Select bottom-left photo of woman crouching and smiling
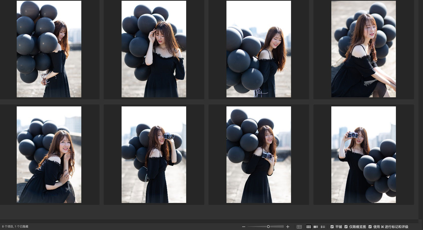 click(49, 155)
